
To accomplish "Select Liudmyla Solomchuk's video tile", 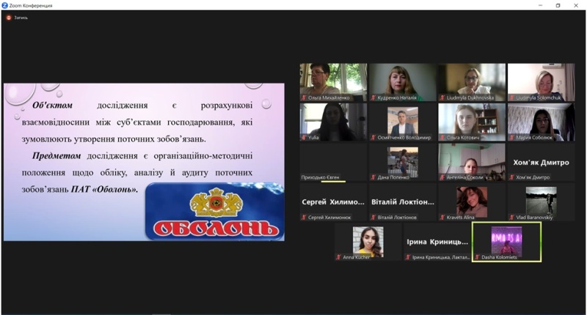I will pyautogui.click(x=542, y=82).
